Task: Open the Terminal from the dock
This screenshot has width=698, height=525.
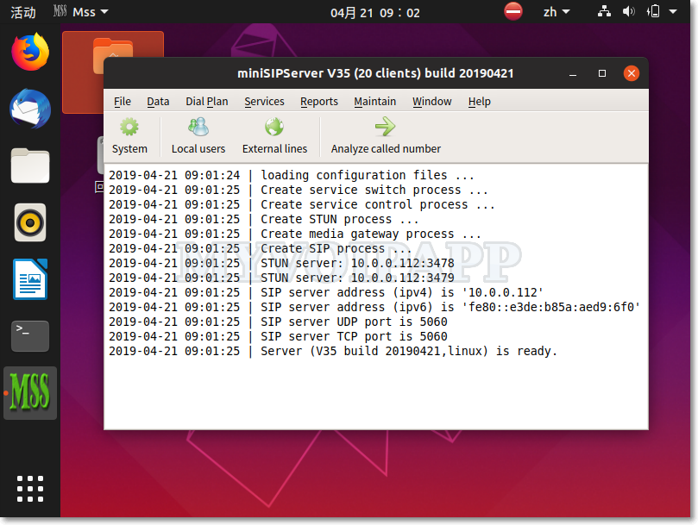Action: [30, 336]
